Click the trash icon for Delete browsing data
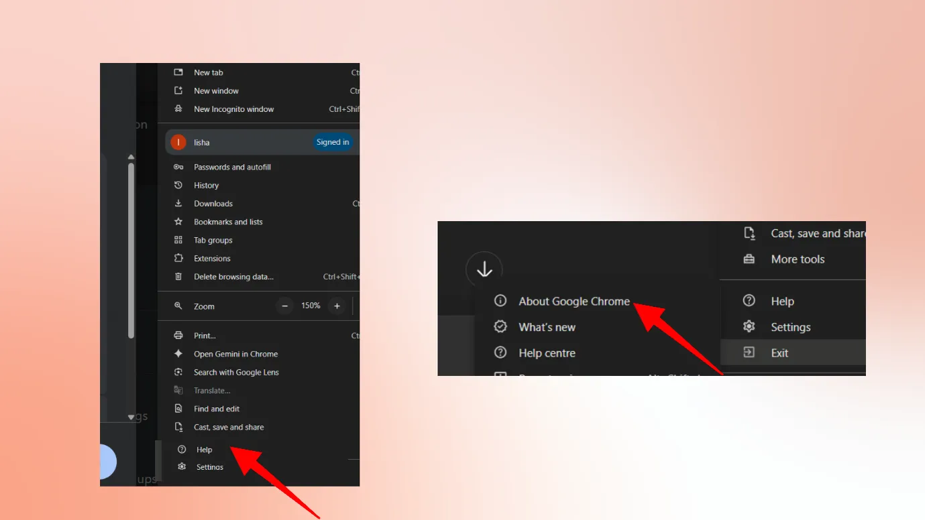The image size is (925, 520). pos(178,276)
